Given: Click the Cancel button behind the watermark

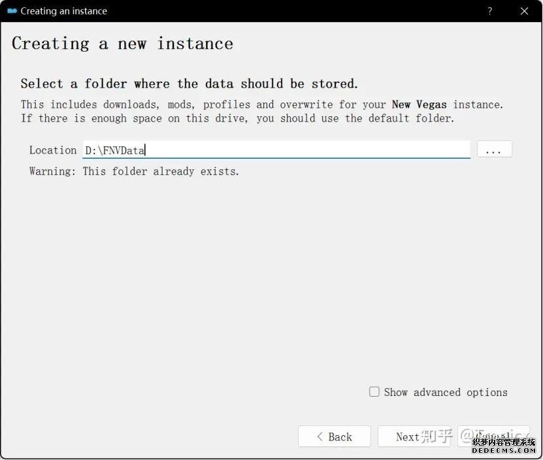Looking at the screenshot, I should click(494, 436).
